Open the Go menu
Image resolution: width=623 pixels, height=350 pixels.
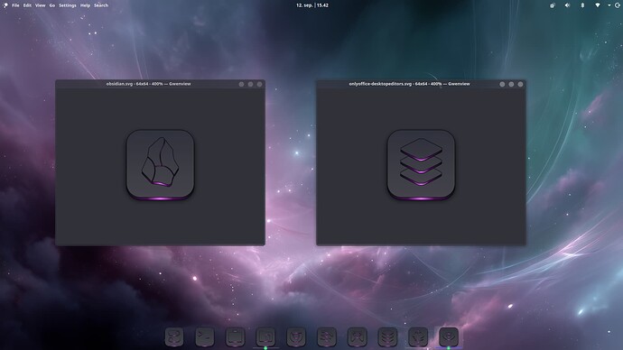(52, 5)
